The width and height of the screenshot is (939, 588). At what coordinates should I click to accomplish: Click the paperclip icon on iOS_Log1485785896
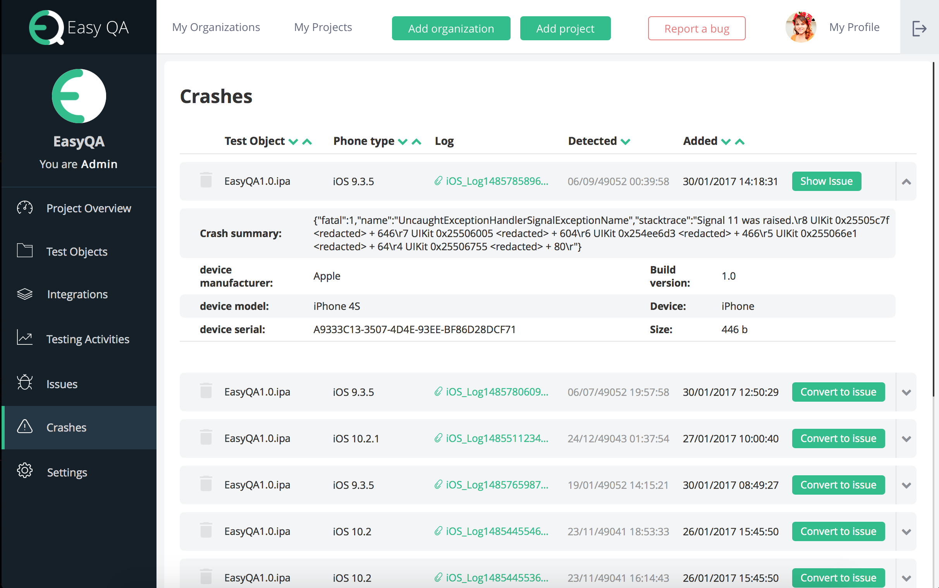tap(438, 181)
